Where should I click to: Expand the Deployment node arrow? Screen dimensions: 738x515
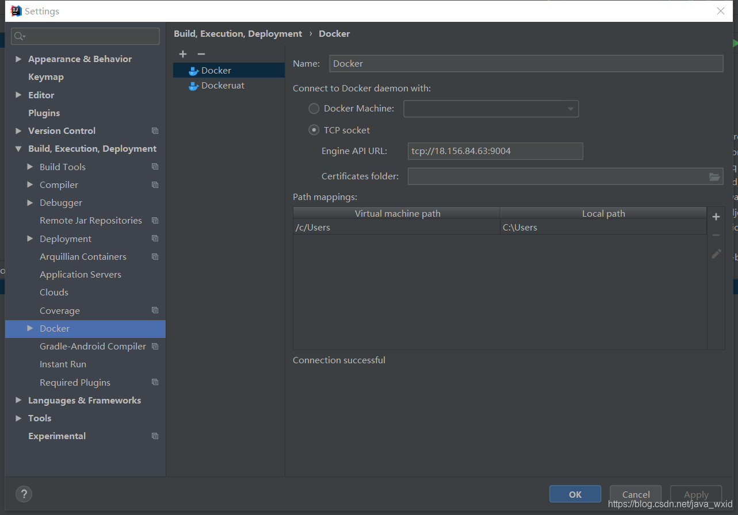tap(30, 239)
